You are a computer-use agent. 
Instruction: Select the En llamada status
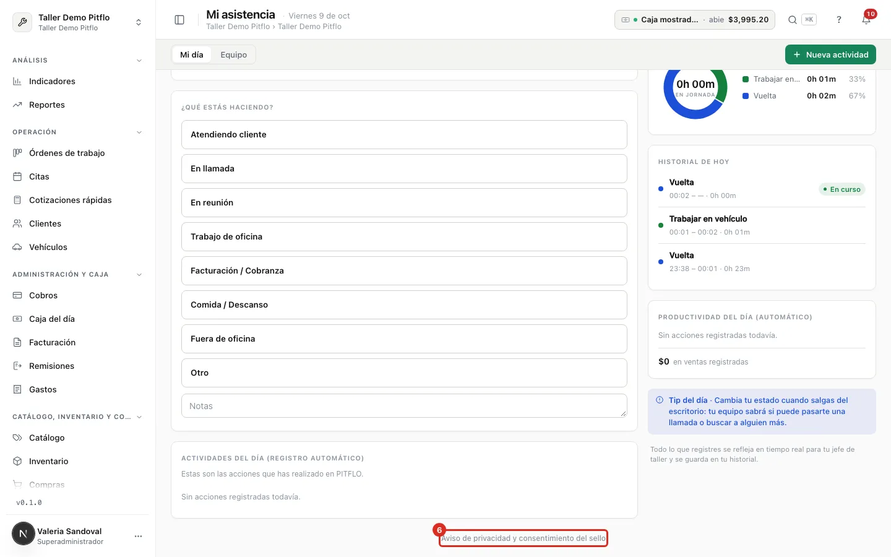[404, 168]
